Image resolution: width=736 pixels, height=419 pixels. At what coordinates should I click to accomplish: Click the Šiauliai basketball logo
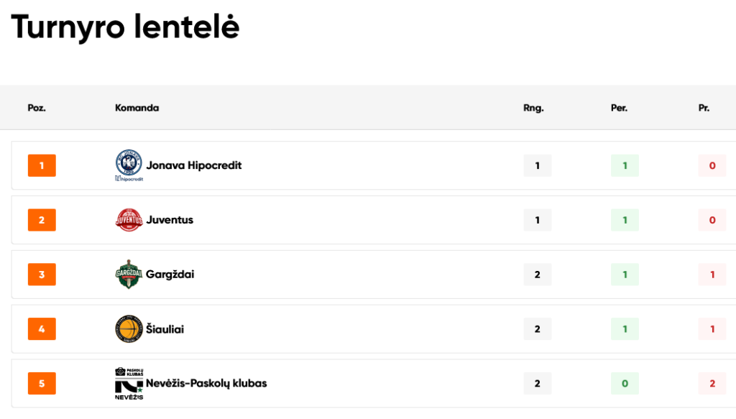tap(129, 329)
